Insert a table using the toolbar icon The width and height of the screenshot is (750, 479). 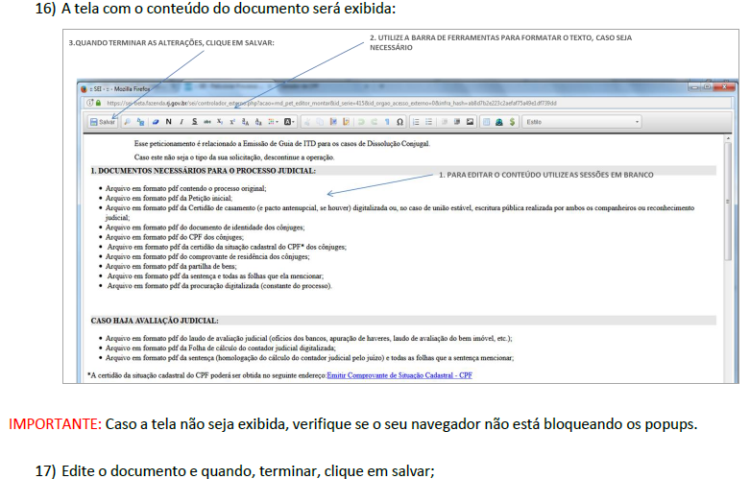(x=486, y=122)
